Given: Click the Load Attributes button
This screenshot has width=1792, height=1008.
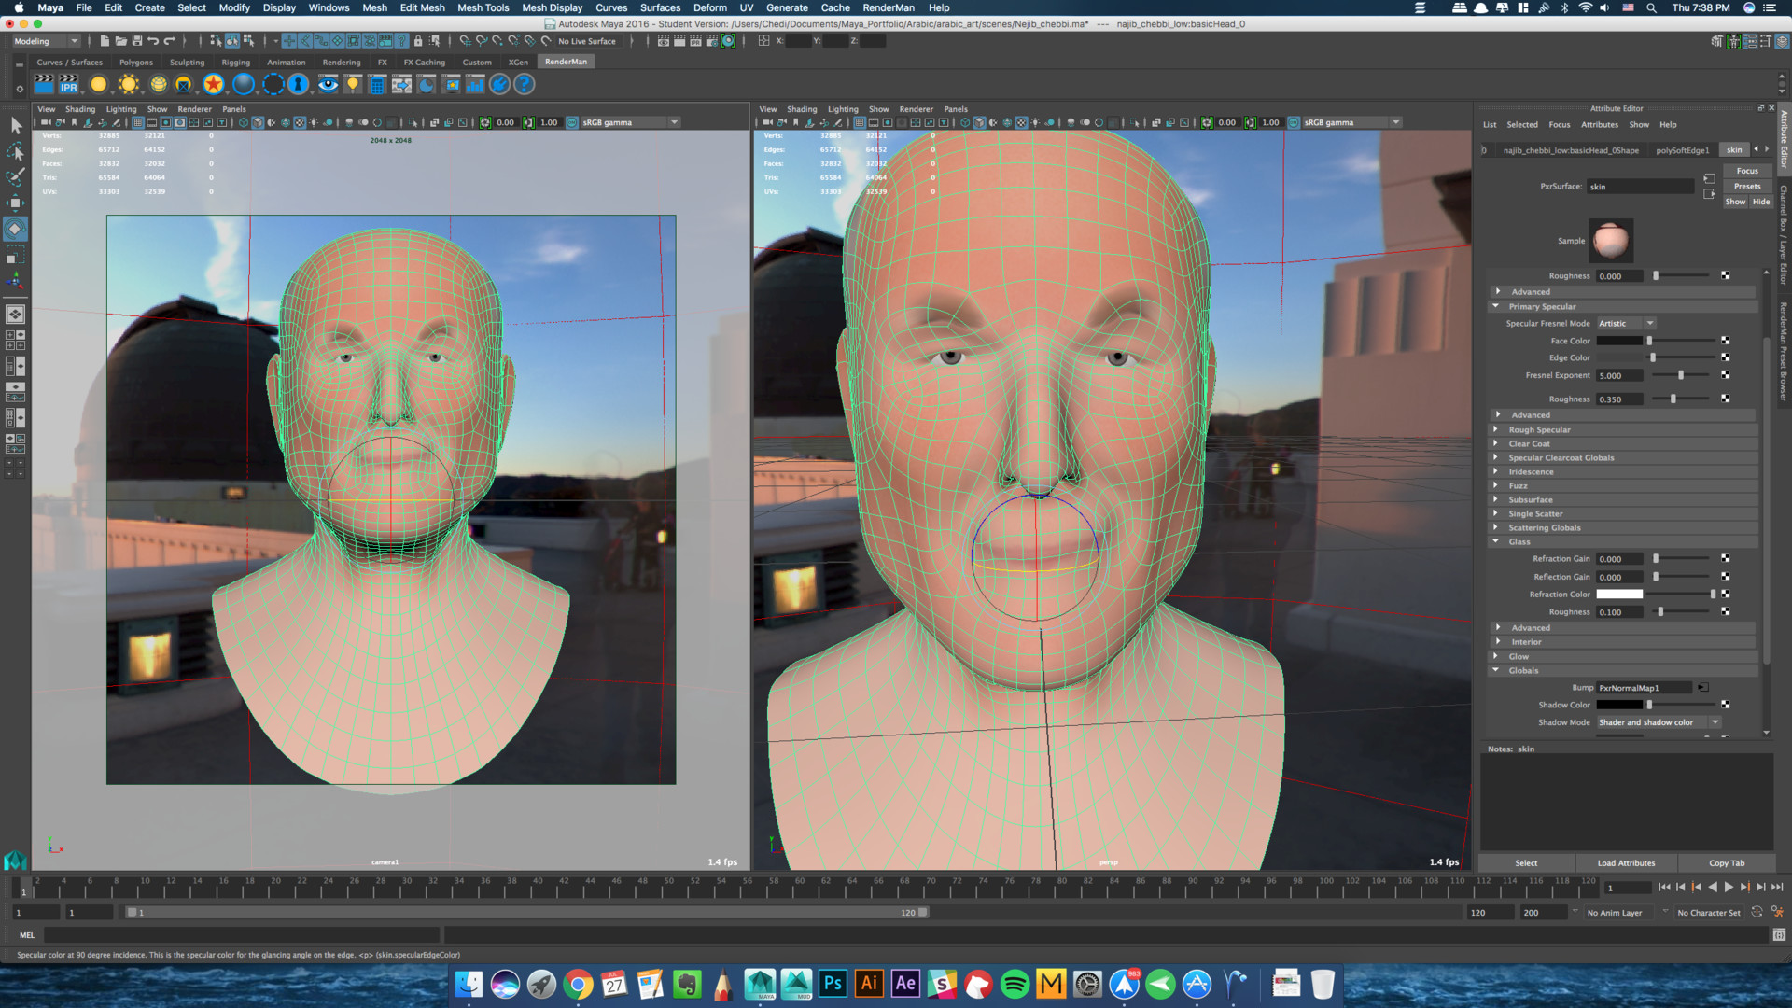Looking at the screenshot, I should click(x=1626, y=863).
